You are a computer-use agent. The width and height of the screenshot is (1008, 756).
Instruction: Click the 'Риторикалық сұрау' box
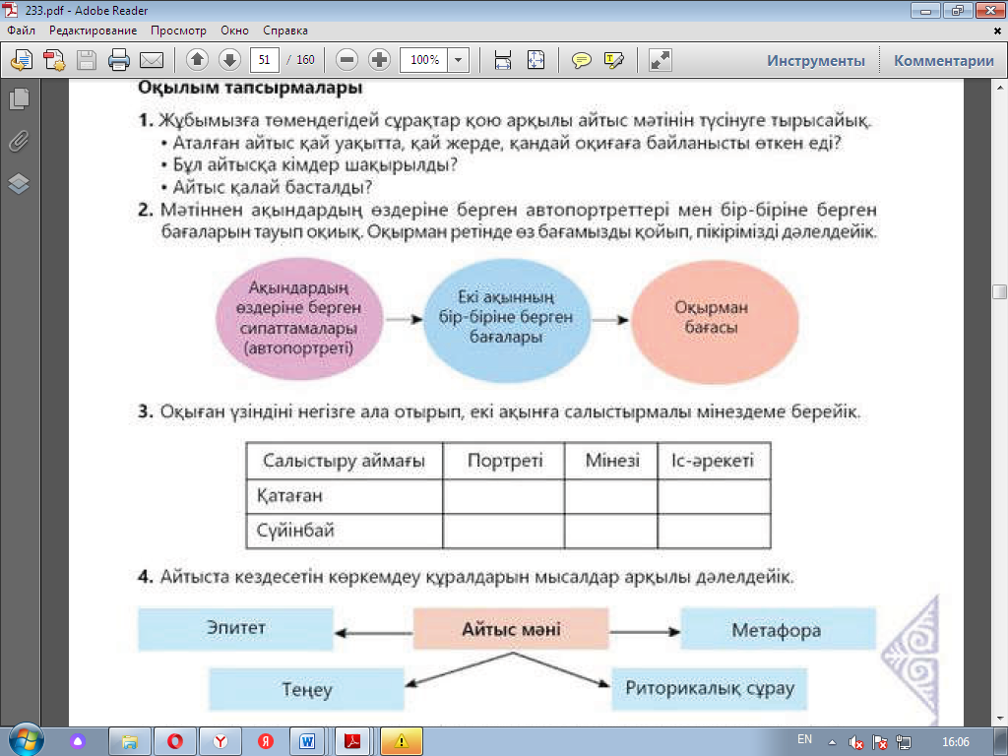tap(710, 689)
